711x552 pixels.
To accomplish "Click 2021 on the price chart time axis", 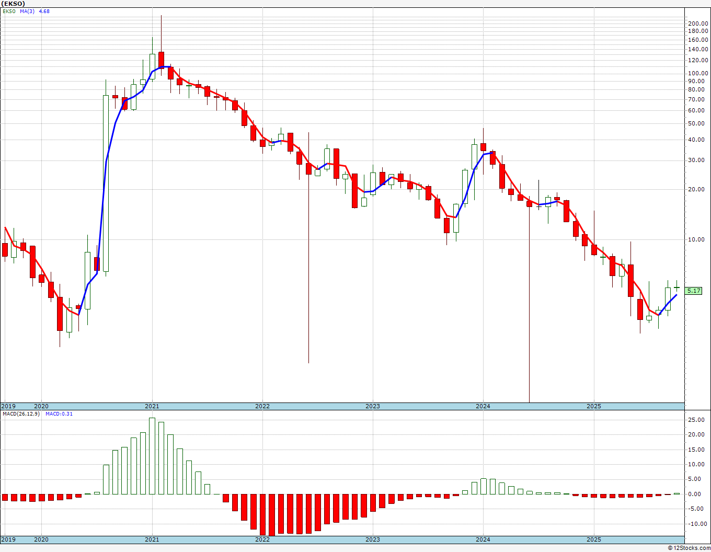I will pos(152,406).
